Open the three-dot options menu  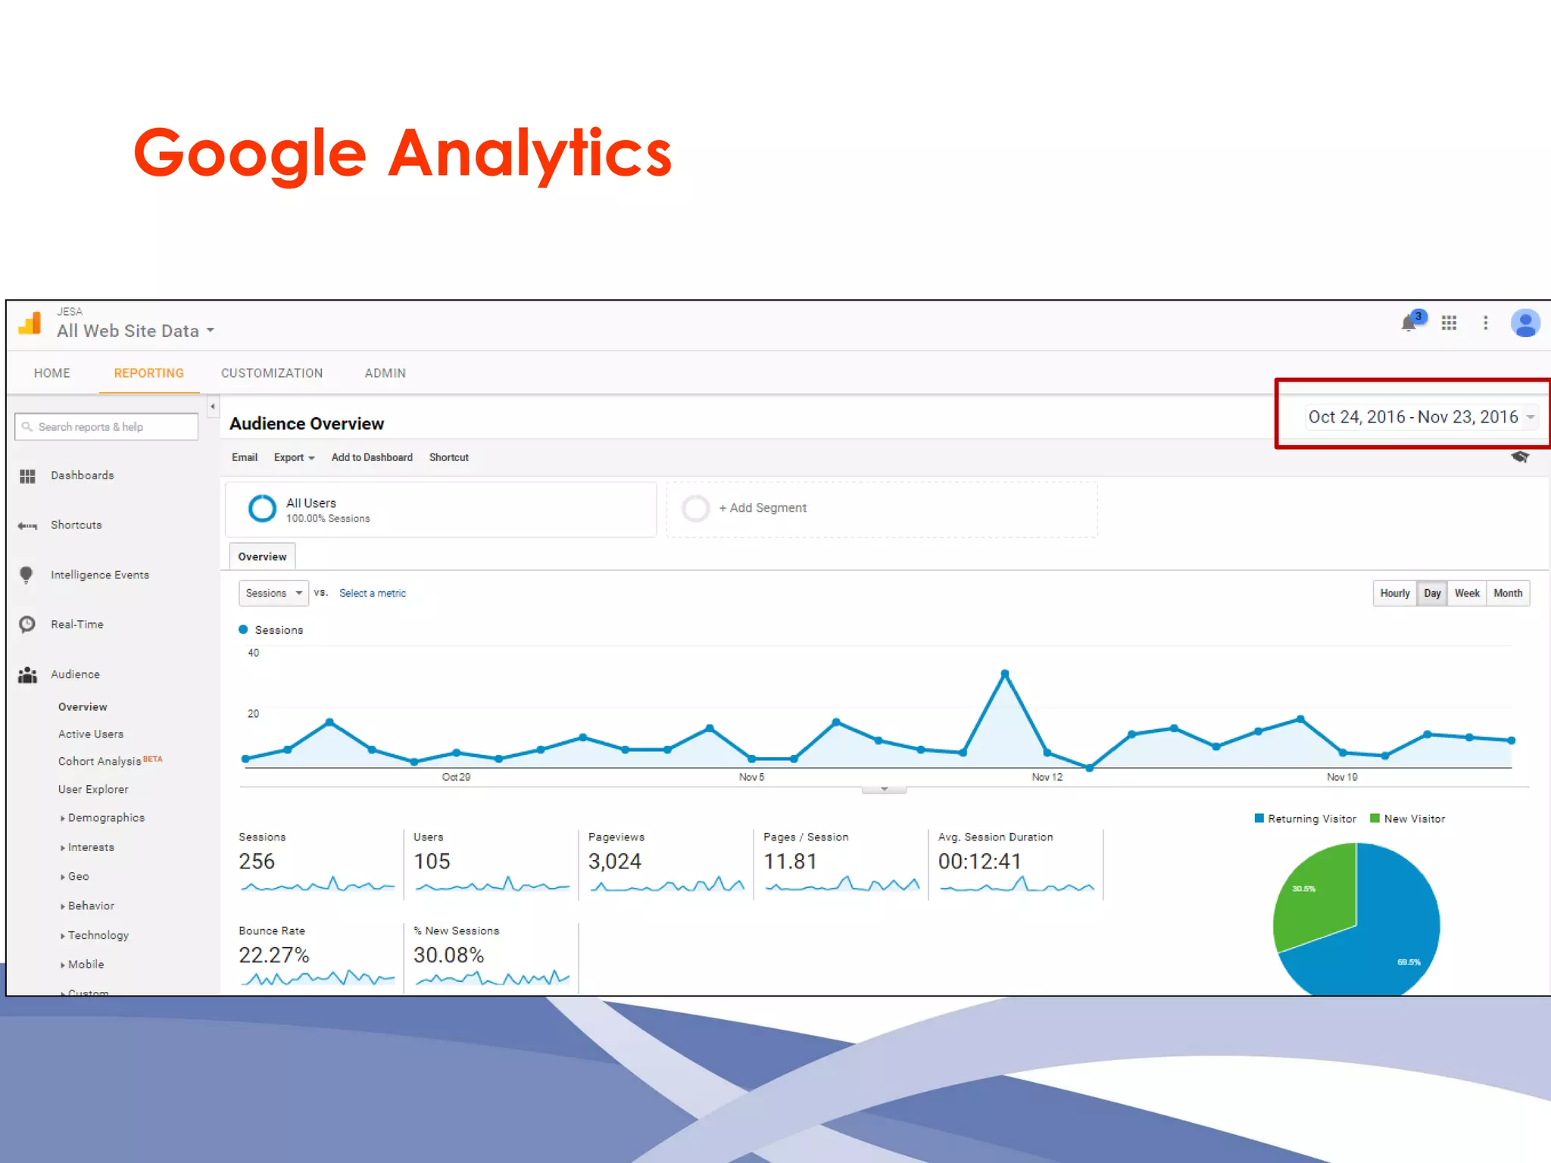(x=1485, y=323)
